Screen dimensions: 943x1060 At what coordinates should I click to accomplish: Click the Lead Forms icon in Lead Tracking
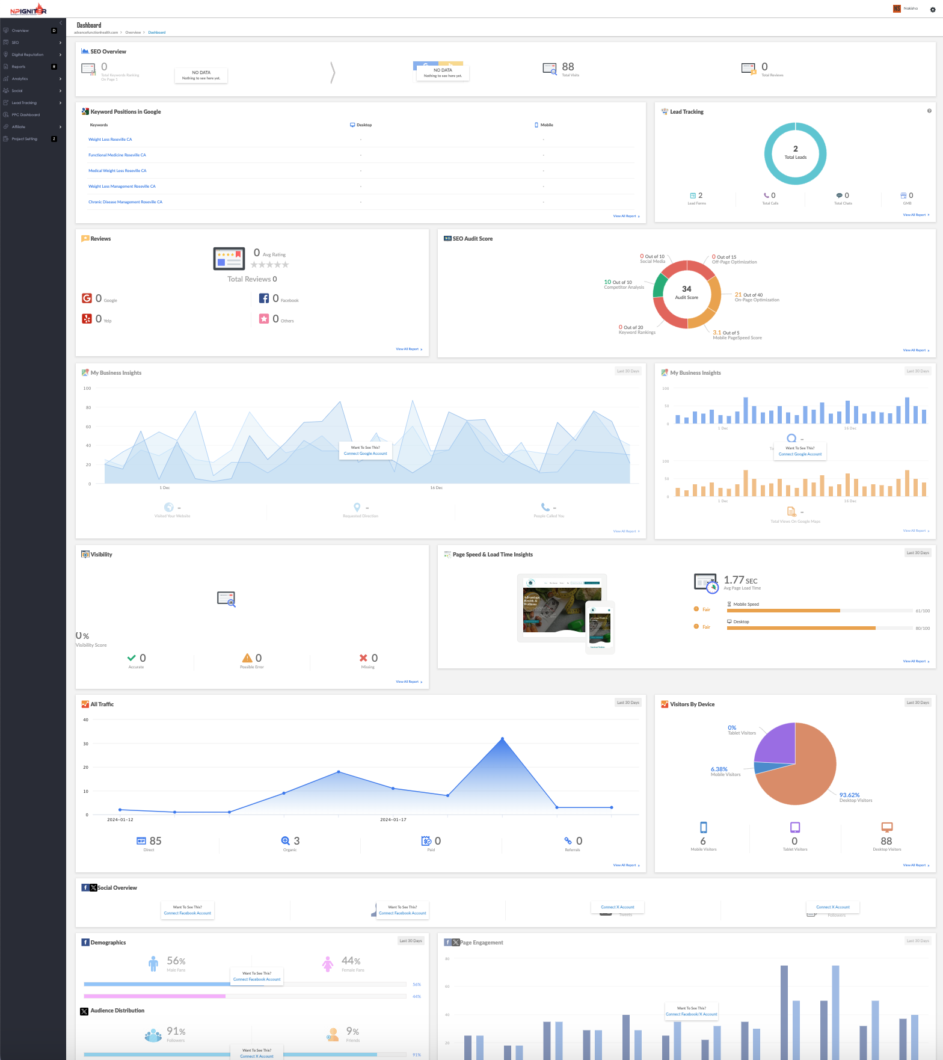click(x=693, y=196)
